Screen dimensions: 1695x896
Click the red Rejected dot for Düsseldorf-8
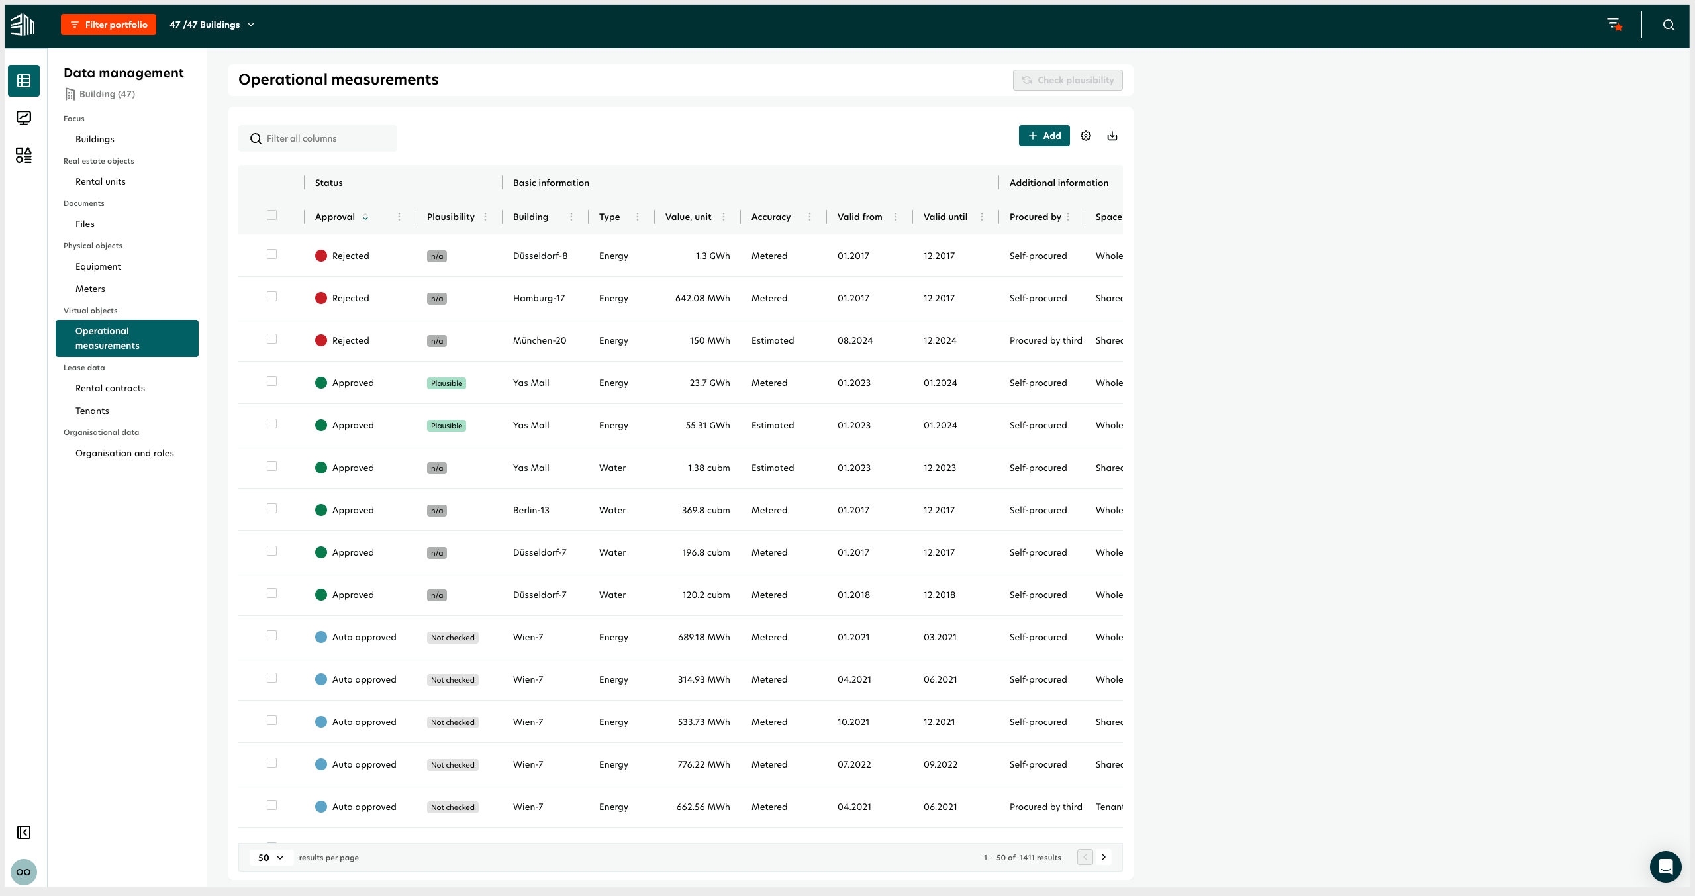(x=321, y=256)
